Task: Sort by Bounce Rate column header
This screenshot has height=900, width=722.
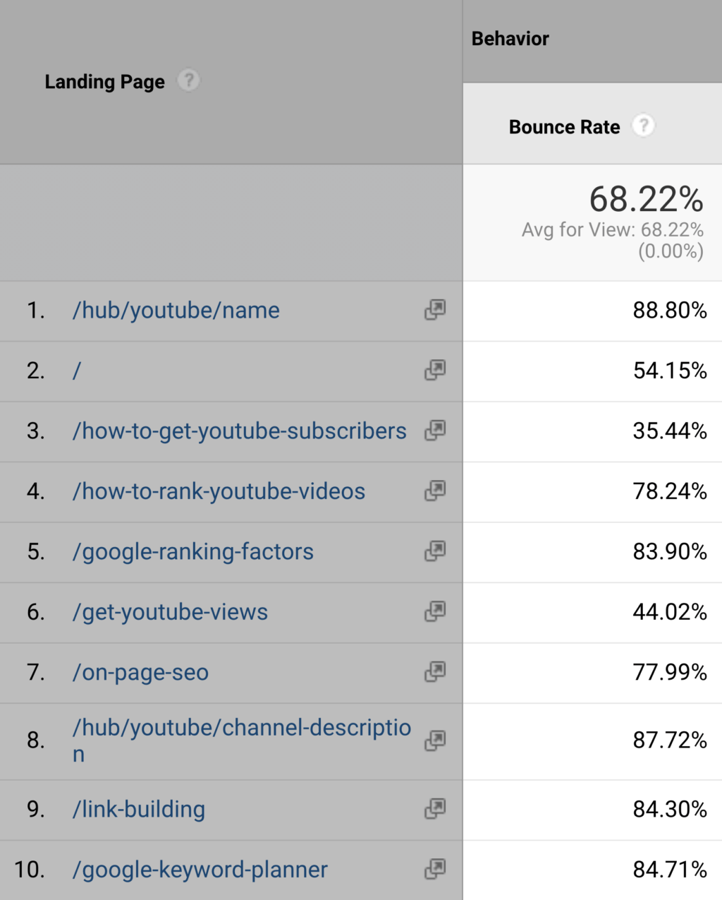Action: [x=564, y=127]
